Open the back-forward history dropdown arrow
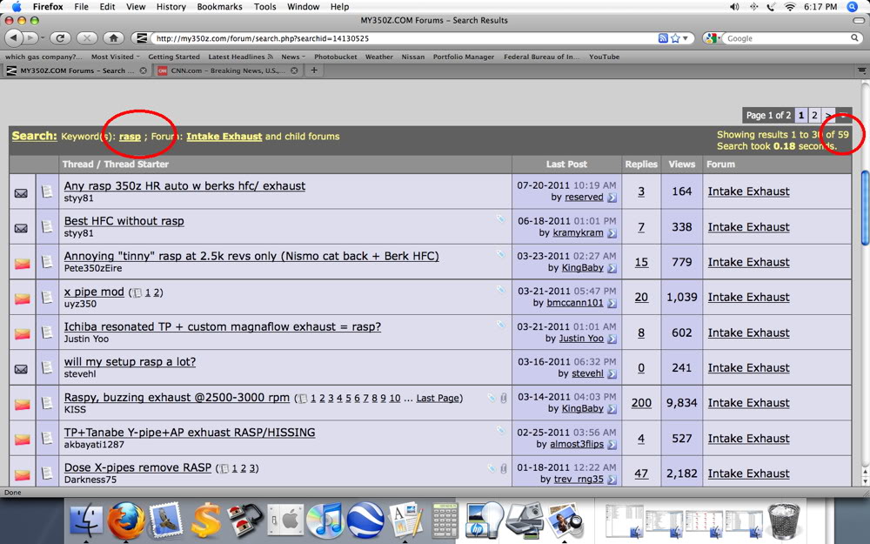This screenshot has height=544, width=870. pyautogui.click(x=42, y=38)
